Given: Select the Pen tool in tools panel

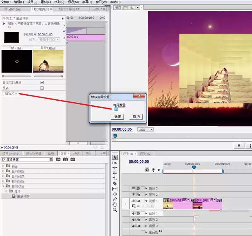Looking at the screenshot, I should [115, 199].
